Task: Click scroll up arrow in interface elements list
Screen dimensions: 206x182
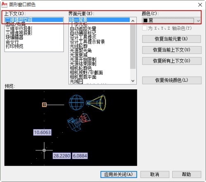Action: (x=133, y=21)
